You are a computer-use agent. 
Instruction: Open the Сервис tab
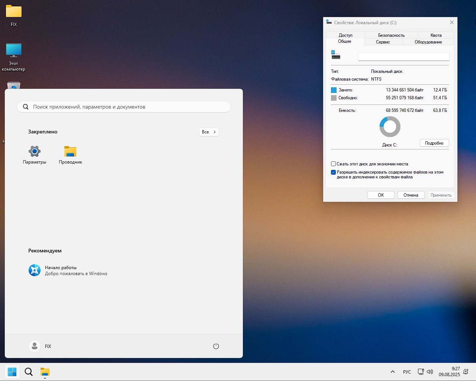click(x=383, y=42)
